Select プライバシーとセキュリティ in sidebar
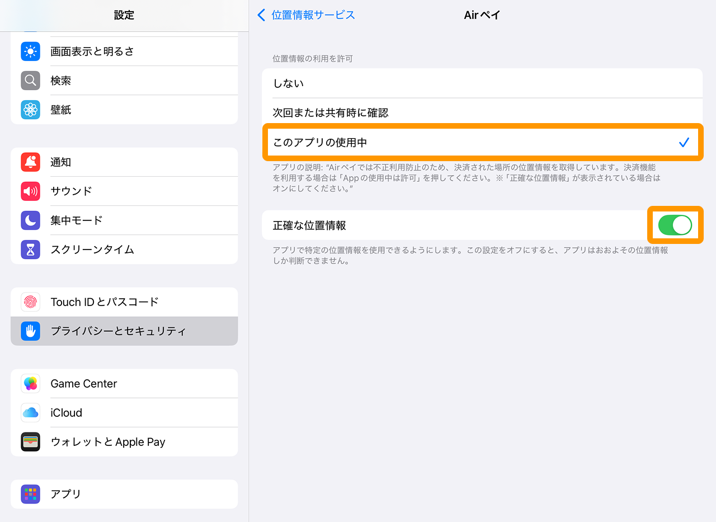The width and height of the screenshot is (716, 522). (124, 331)
